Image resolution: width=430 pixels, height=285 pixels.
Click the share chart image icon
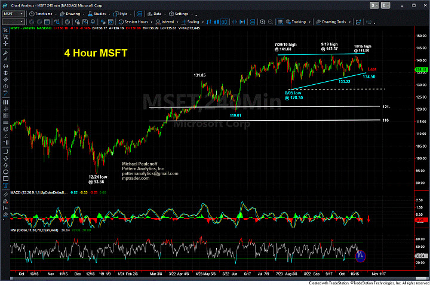click(x=358, y=22)
